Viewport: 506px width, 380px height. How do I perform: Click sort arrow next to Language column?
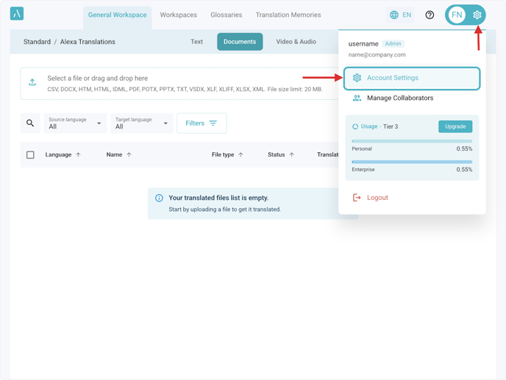[x=79, y=155]
